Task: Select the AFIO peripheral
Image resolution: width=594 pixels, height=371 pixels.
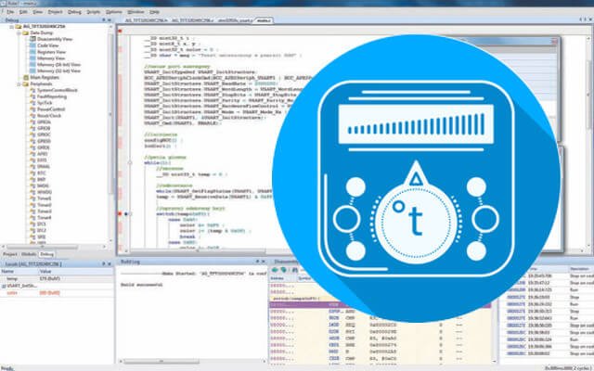Action: [x=43, y=154]
